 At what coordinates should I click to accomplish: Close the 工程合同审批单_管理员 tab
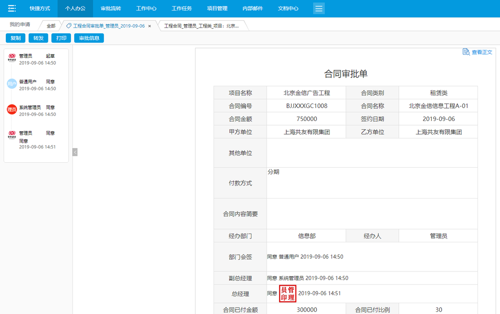click(149, 25)
